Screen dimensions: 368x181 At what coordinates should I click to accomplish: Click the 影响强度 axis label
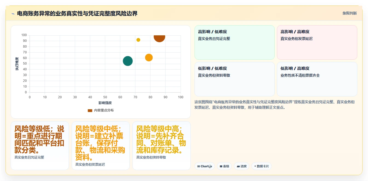click(105, 103)
